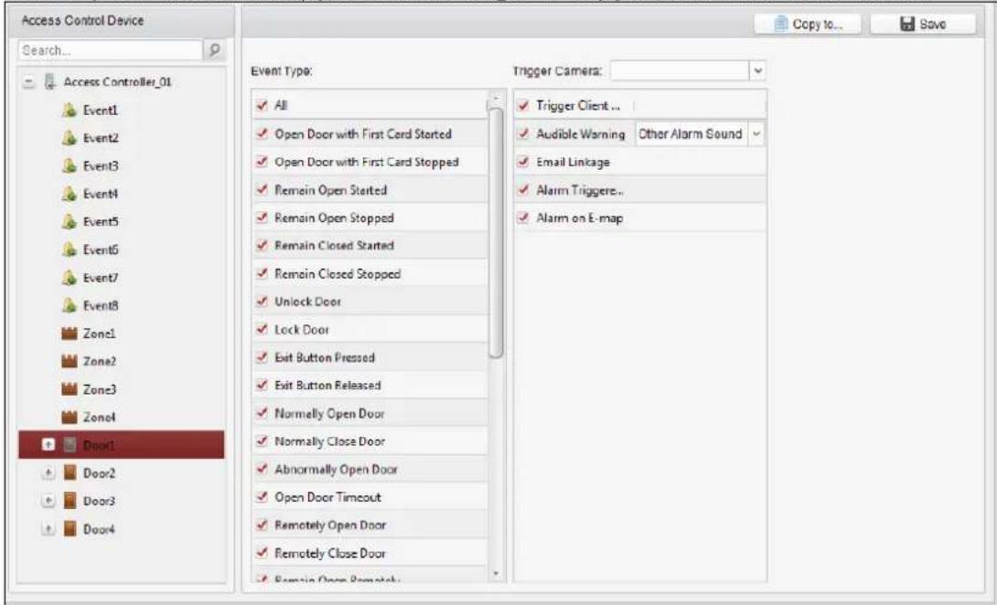Toggle the Alarm Triggered checkbox
Screen dimensions: 997x605
(x=522, y=189)
